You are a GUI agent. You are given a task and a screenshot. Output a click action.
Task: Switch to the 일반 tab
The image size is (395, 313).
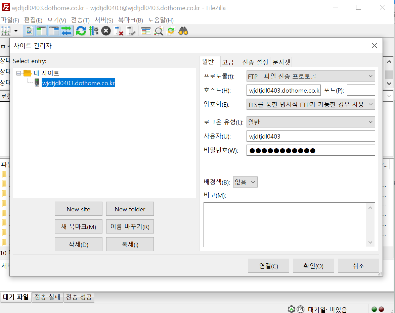click(208, 62)
